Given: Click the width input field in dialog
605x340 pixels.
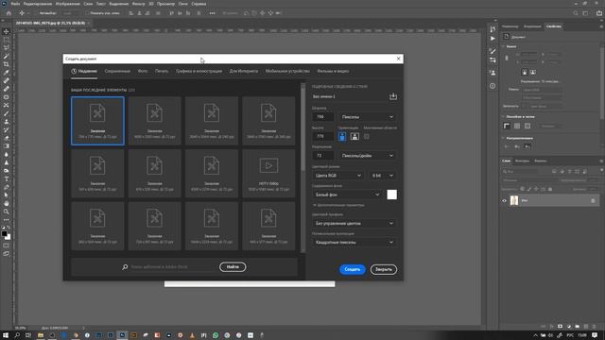Looking at the screenshot, I should pos(322,117).
